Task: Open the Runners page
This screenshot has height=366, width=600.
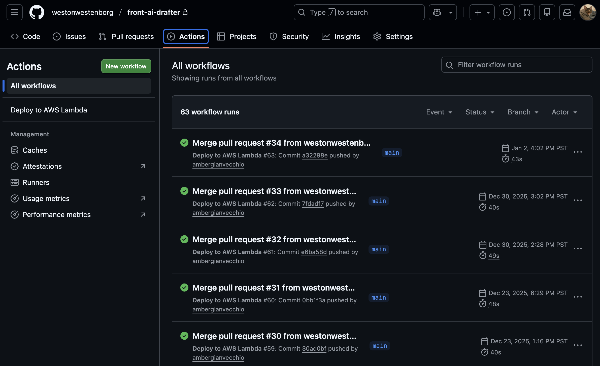Action: tap(36, 182)
